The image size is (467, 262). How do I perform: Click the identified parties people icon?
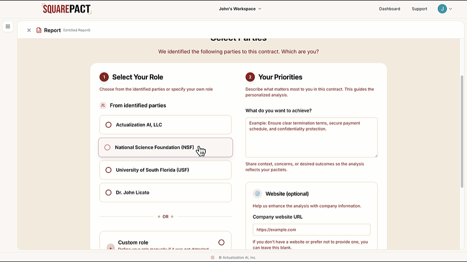click(x=103, y=105)
